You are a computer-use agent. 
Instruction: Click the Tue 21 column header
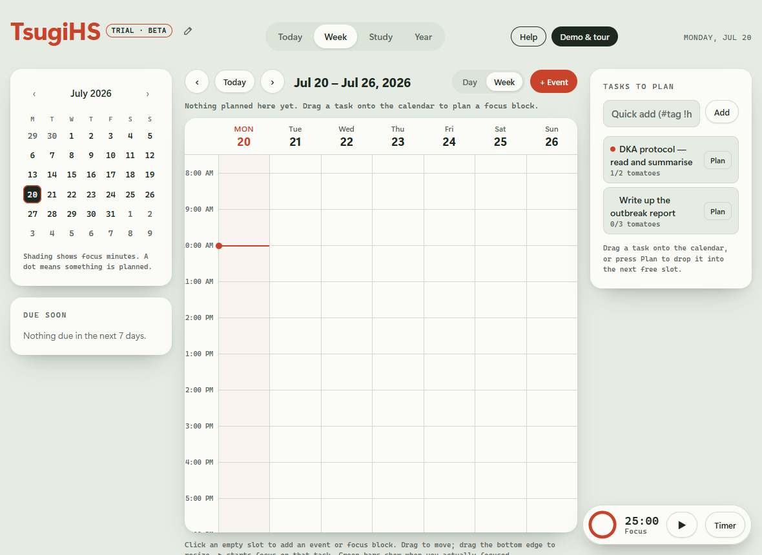(295, 136)
